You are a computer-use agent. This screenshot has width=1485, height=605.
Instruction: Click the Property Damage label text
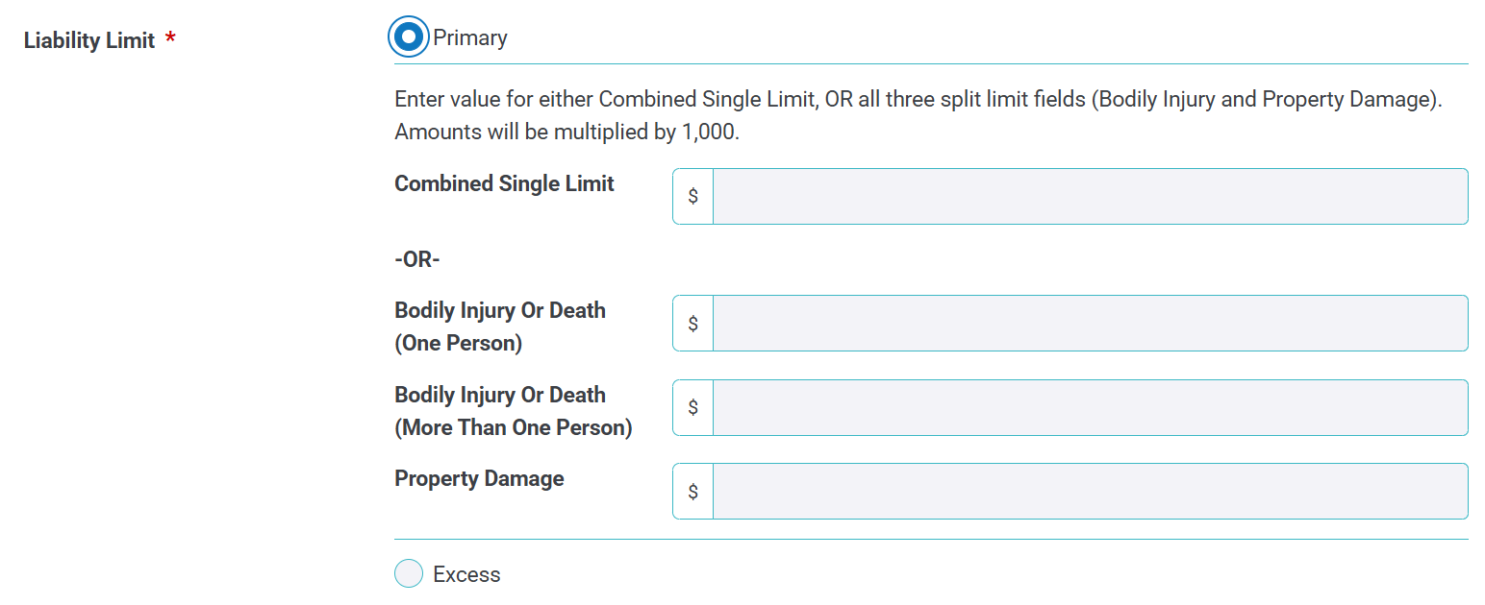tap(479, 477)
